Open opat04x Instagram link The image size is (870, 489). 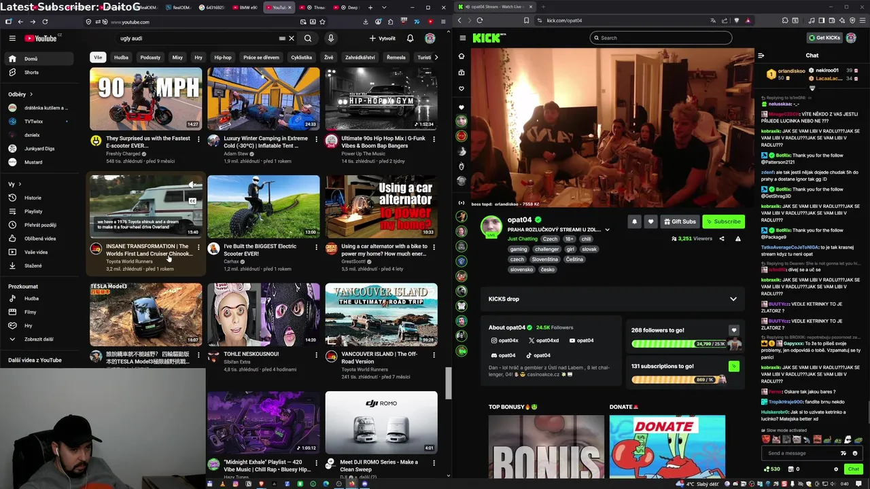(x=504, y=340)
